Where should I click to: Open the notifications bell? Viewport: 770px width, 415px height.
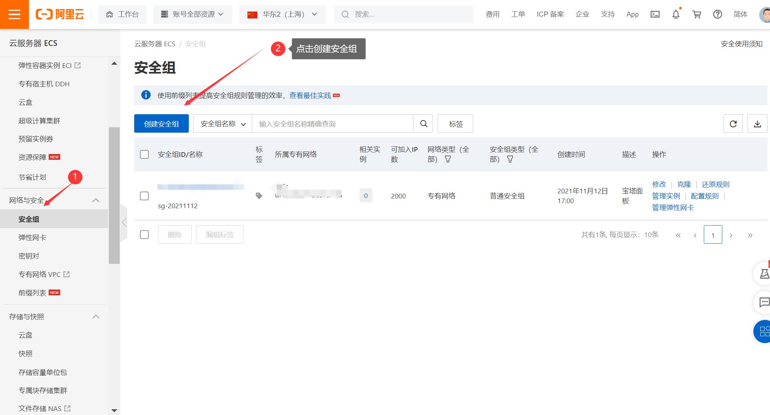pyautogui.click(x=676, y=14)
